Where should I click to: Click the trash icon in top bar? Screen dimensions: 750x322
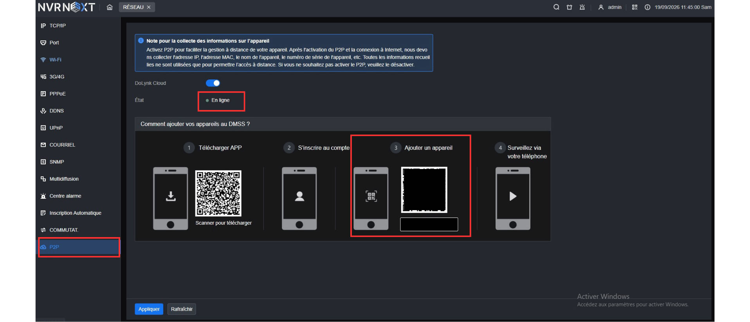[569, 7]
